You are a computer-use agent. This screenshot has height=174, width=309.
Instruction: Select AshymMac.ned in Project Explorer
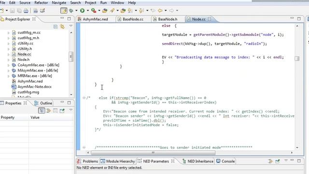point(30,81)
